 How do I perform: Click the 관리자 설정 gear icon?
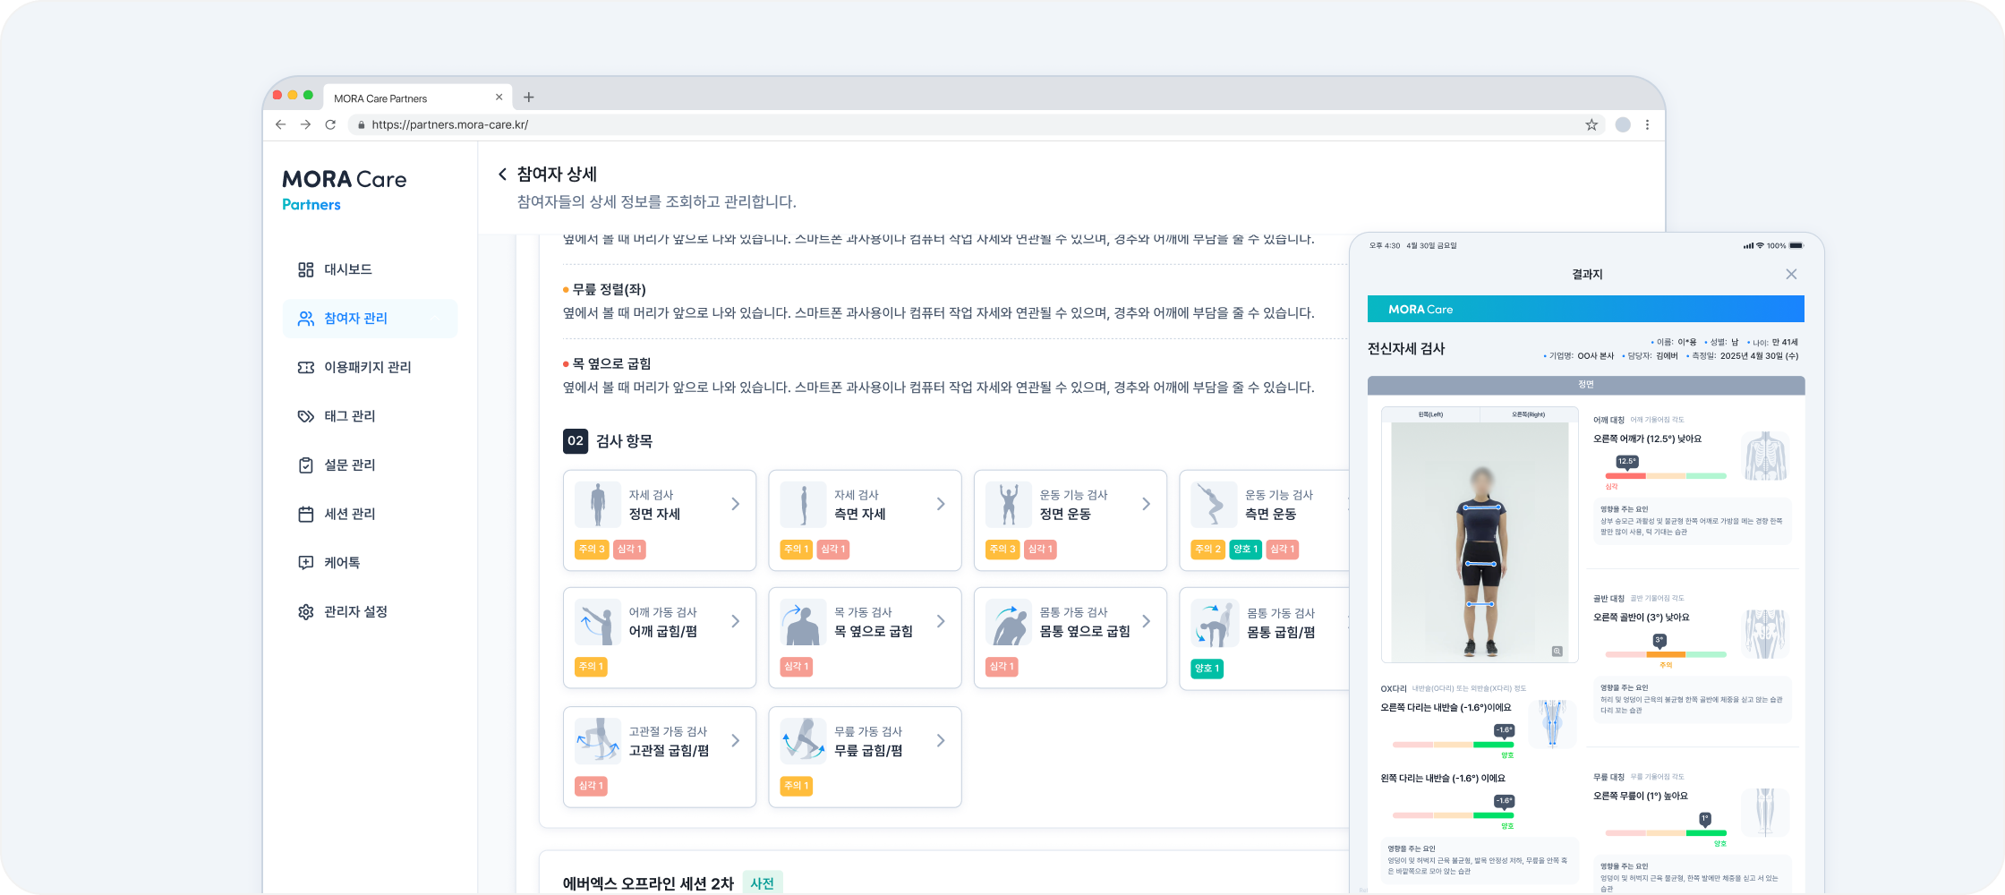pyautogui.click(x=306, y=612)
